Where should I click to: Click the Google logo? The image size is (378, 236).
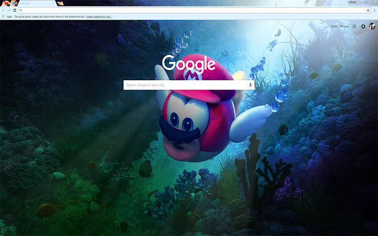tap(189, 64)
